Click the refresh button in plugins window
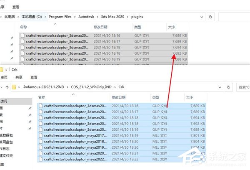 click(211, 17)
